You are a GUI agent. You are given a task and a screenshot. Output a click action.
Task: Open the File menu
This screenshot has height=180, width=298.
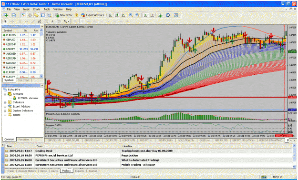9,9
